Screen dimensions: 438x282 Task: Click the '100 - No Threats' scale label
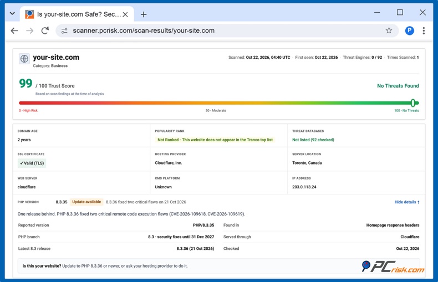[x=406, y=111]
